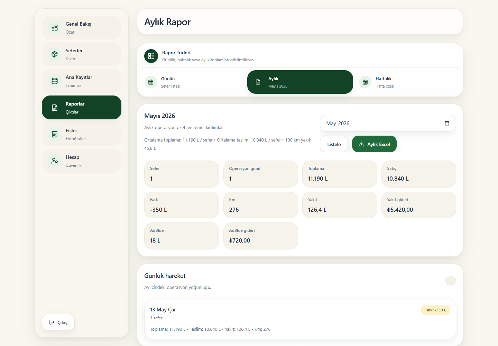Click the Operasyon günü card
This screenshot has width=498, height=346.
point(261,174)
